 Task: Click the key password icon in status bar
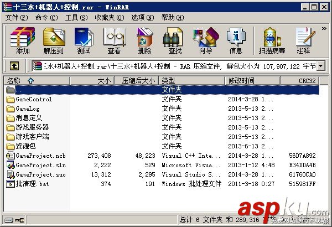pyautogui.click(x=19, y=220)
